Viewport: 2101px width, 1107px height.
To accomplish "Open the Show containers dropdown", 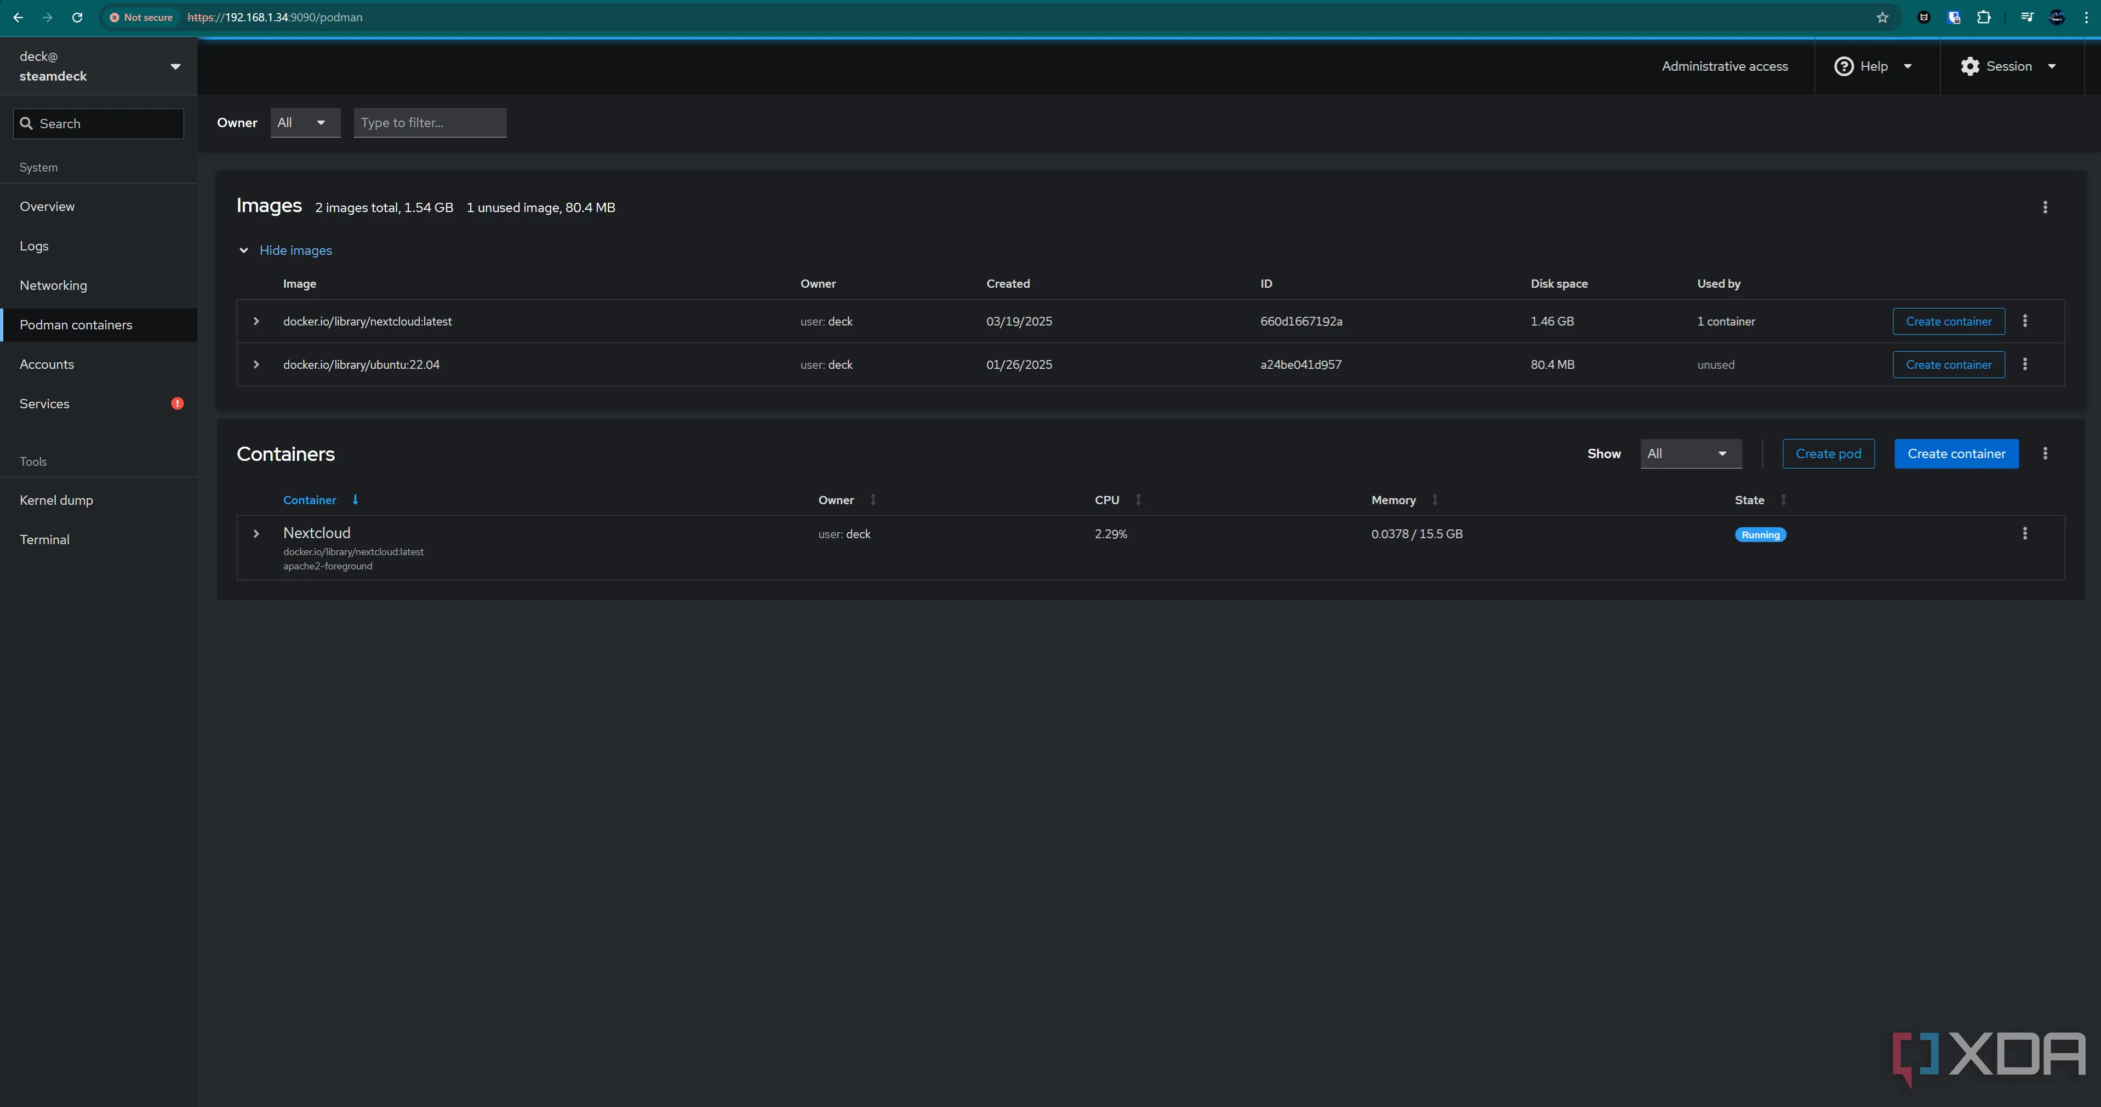I will pos(1691,454).
